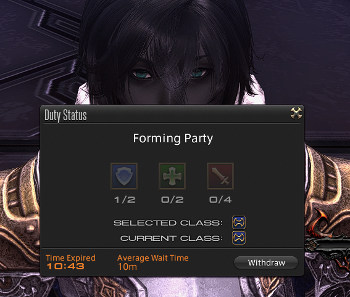Image resolution: width=350 pixels, height=297 pixels.
Task: Click the 10:43 elapsed timer
Action: click(x=65, y=266)
